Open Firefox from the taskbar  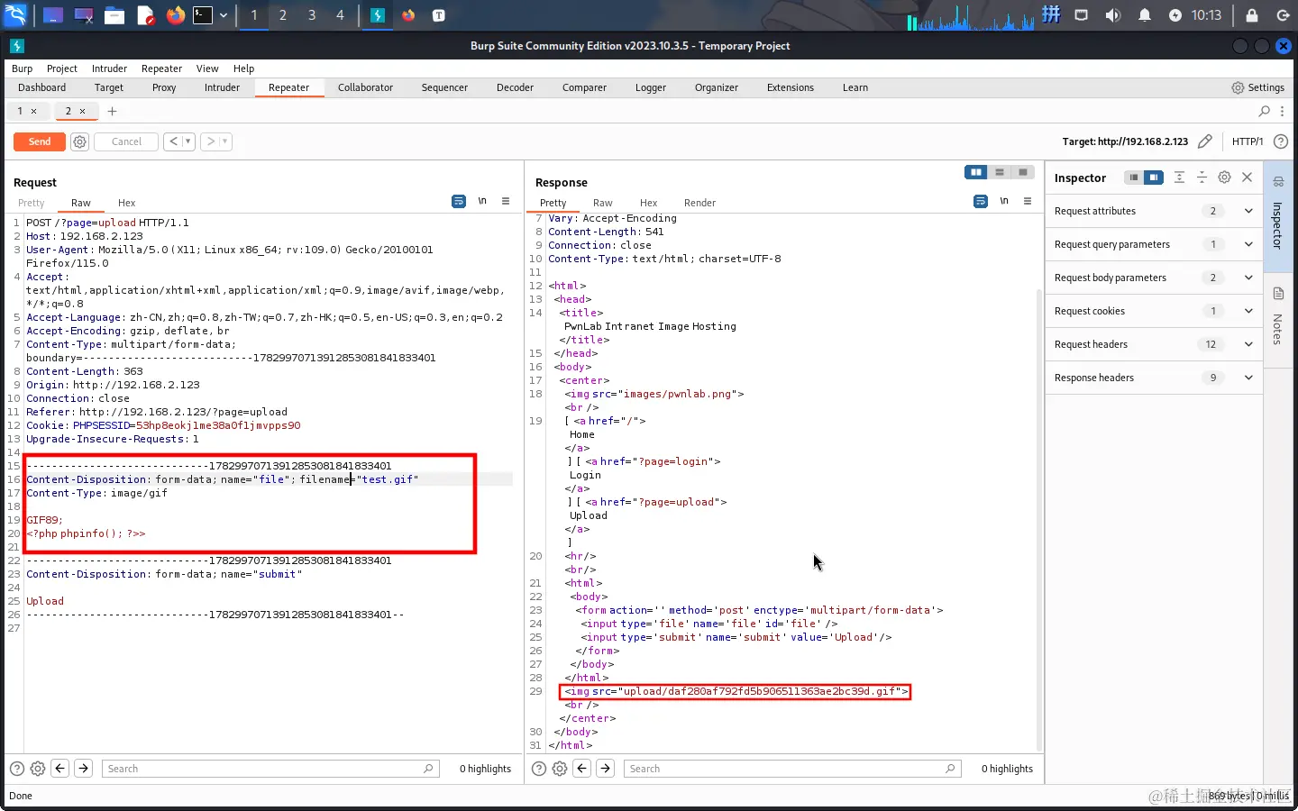tap(175, 15)
